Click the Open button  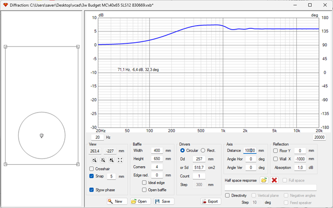(x=140, y=201)
